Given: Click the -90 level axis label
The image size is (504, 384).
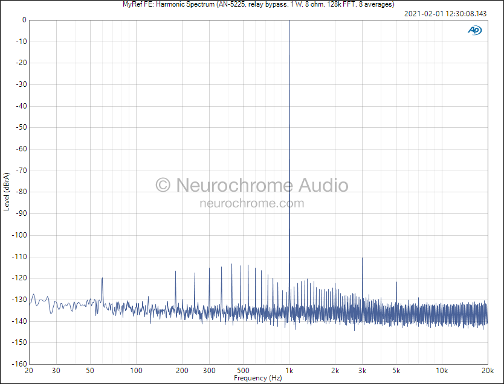Looking at the screenshot, I should (x=21, y=213).
